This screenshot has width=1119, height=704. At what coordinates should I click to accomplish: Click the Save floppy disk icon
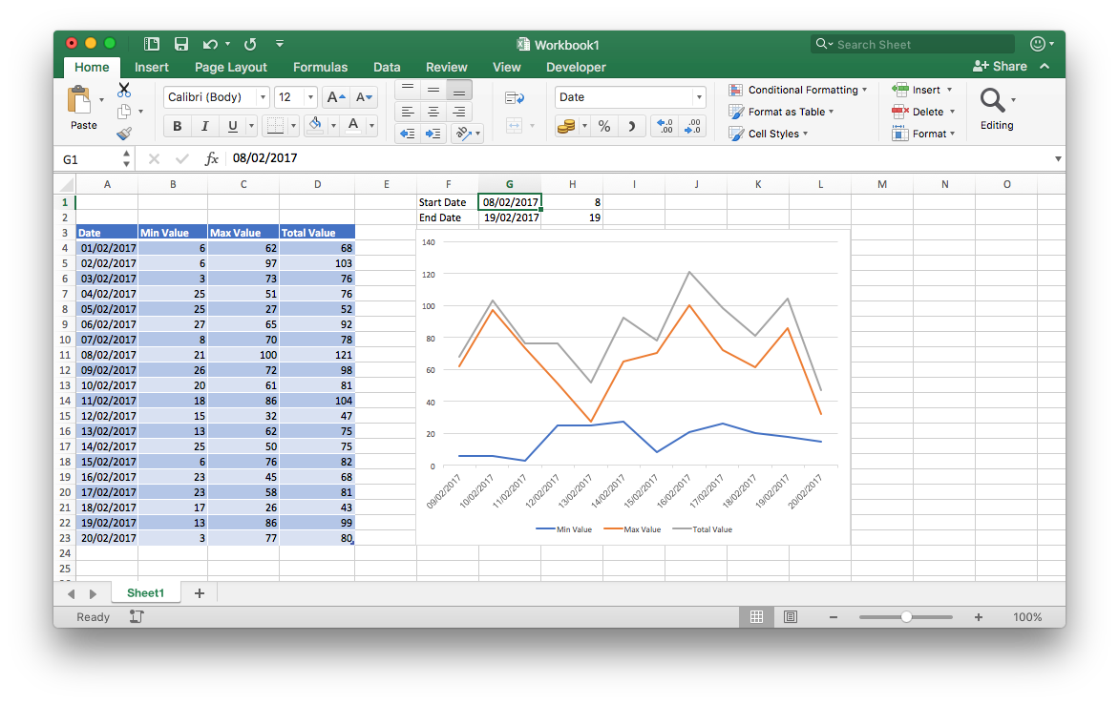pyautogui.click(x=181, y=44)
